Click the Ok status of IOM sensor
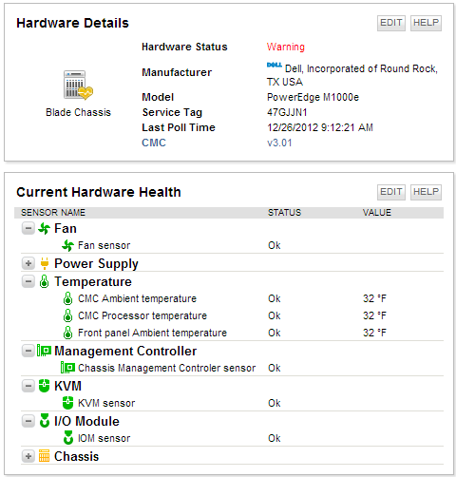This screenshot has height=477, width=456. 275,438
